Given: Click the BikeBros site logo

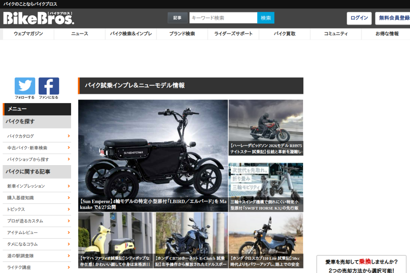Looking at the screenshot, I should tap(39, 18).
